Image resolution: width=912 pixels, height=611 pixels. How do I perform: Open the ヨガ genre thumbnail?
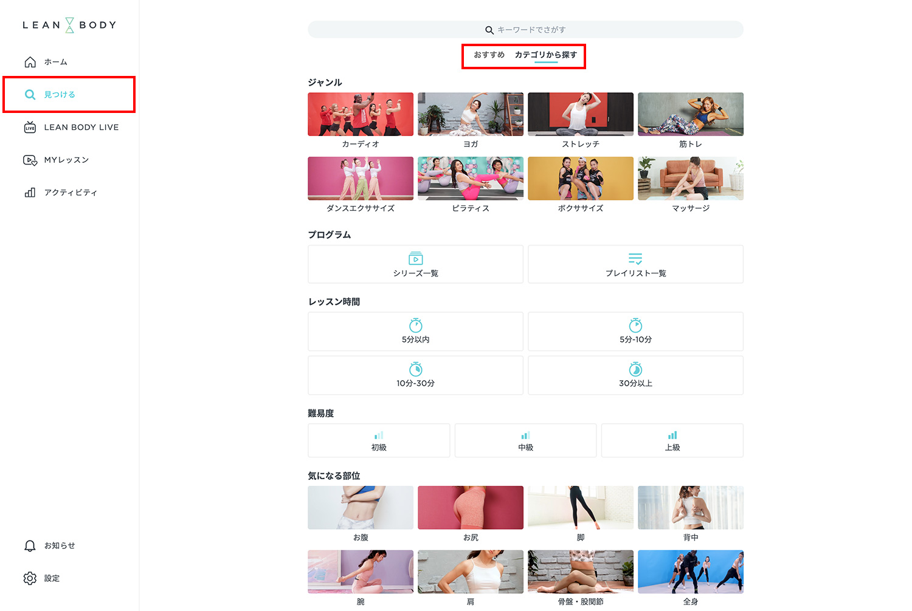(471, 114)
